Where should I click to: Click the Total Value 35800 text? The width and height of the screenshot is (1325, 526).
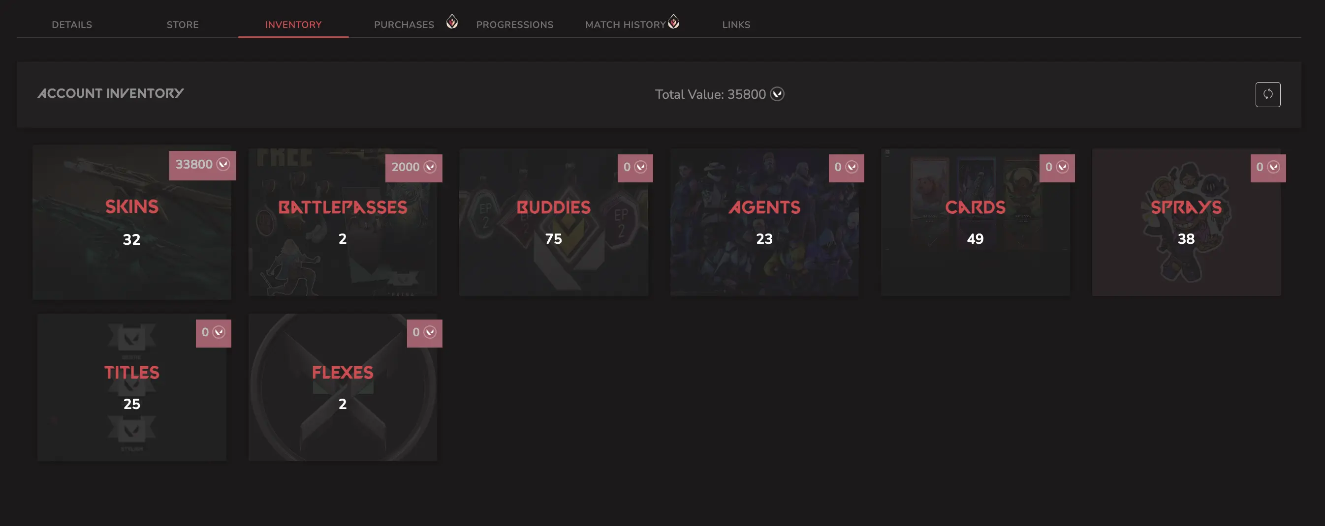[x=710, y=94]
